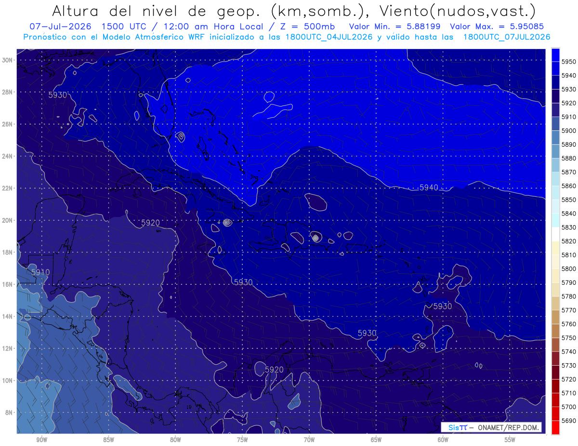
Task: Click the 5860 value on the color legend
Action: click(568, 186)
